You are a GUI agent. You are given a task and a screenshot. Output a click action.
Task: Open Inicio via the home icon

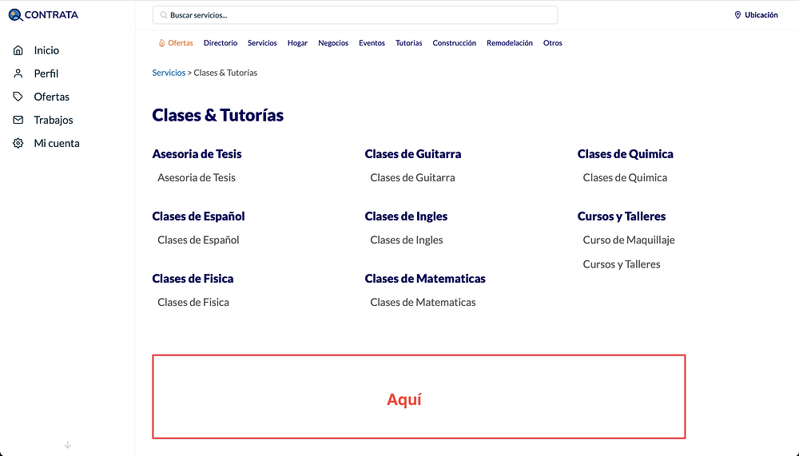[18, 50]
